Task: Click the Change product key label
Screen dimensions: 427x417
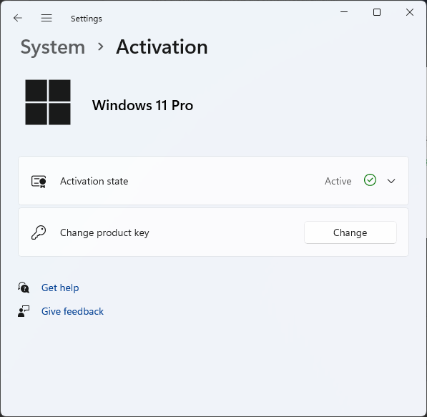Action: (104, 233)
